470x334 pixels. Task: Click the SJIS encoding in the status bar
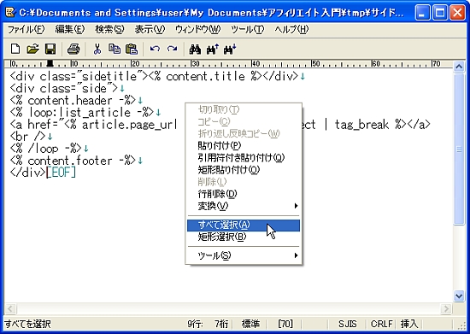point(348,324)
